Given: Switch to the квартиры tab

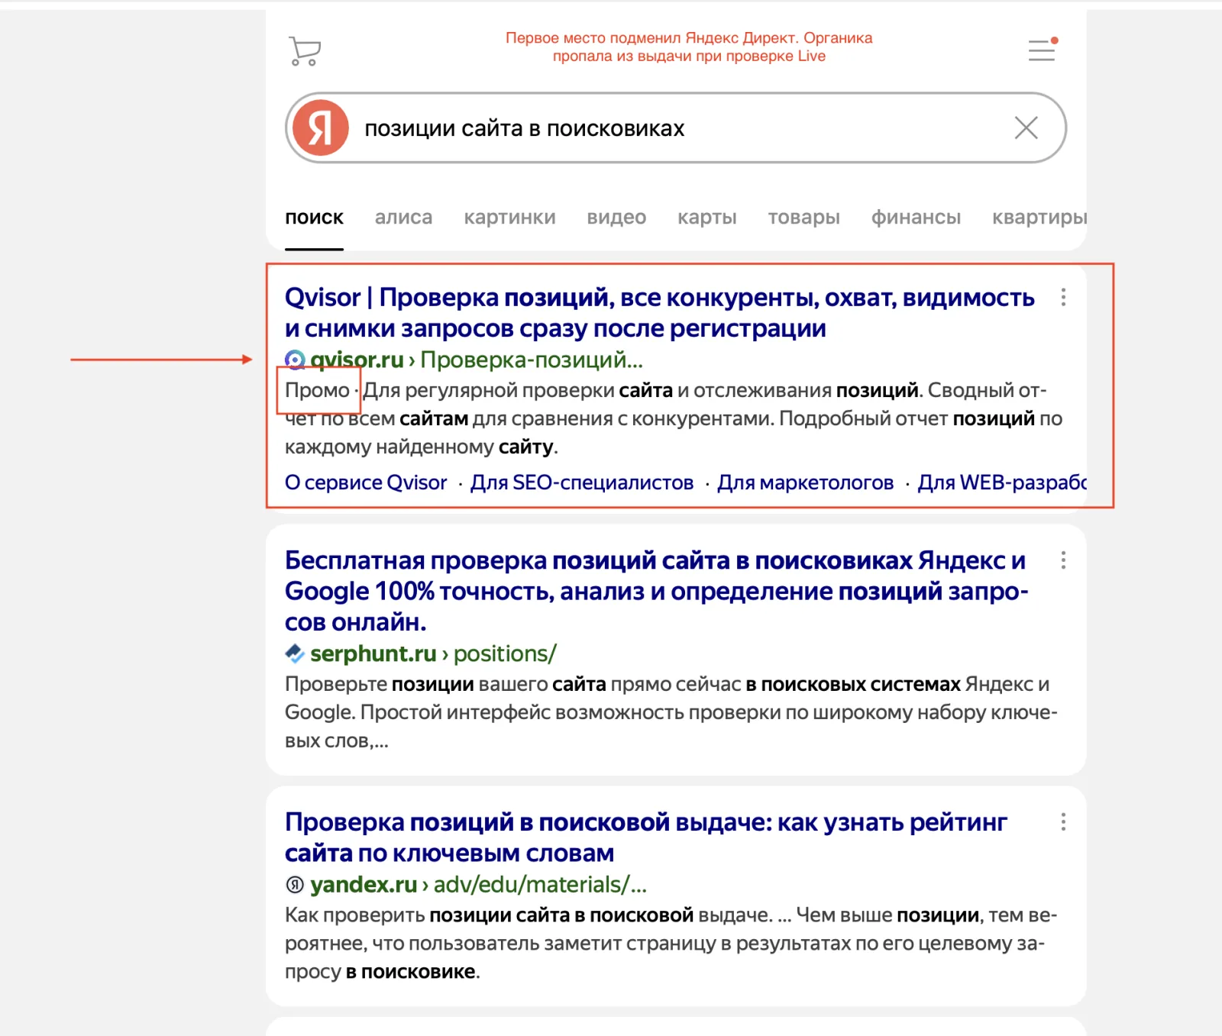Looking at the screenshot, I should pyautogui.click(x=1039, y=218).
